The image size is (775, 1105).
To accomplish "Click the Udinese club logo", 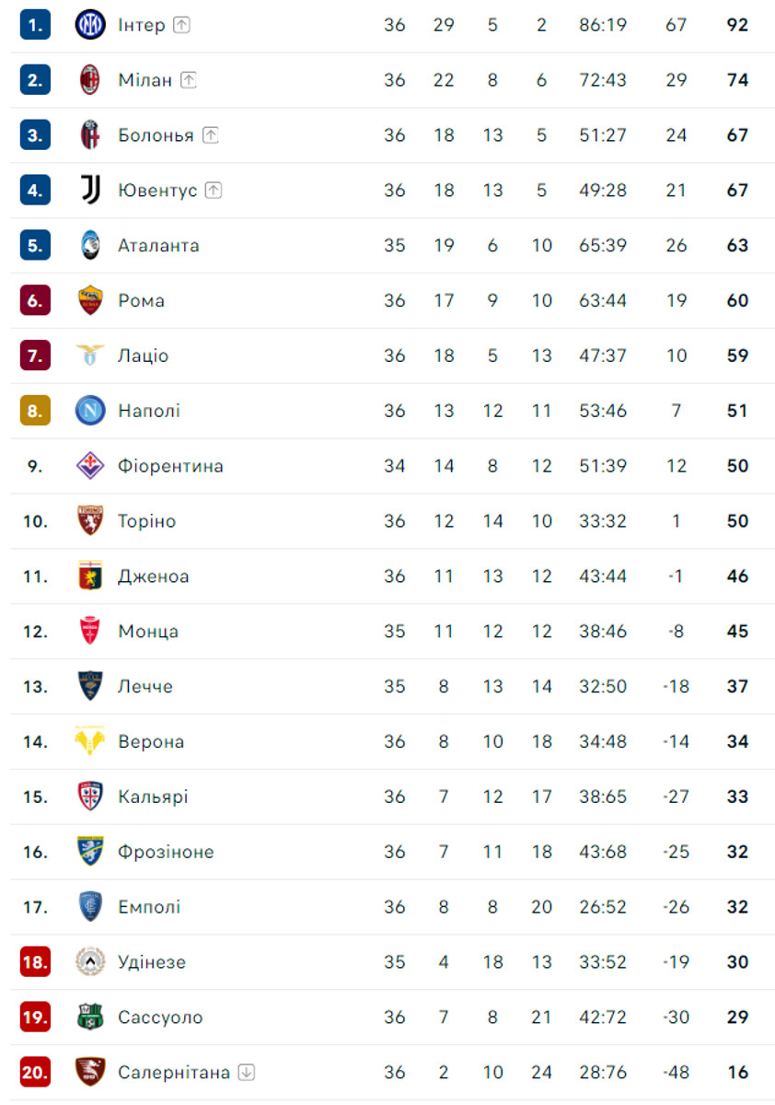I will 90,962.
